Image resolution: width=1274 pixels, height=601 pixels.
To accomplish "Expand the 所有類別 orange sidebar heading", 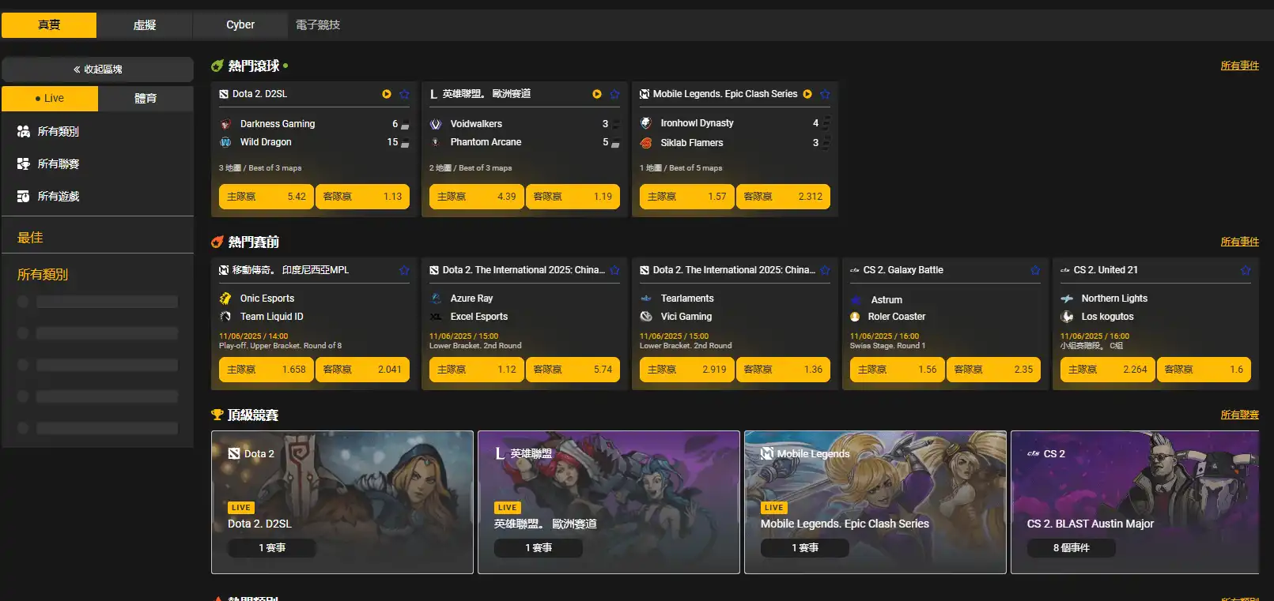I will point(43,275).
